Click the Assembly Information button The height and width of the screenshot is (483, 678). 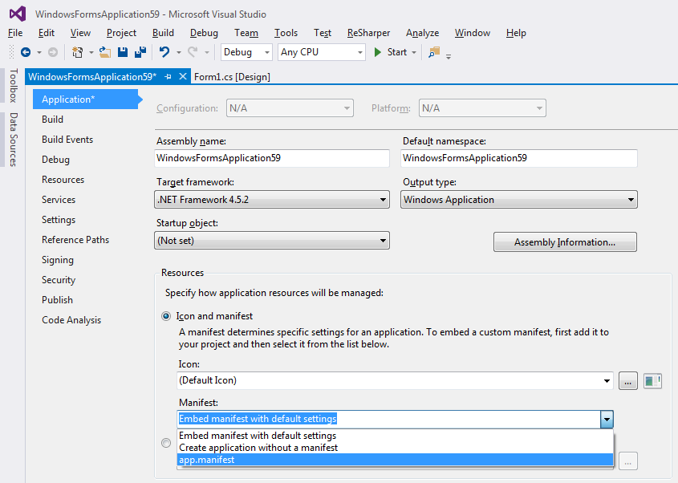coord(565,242)
